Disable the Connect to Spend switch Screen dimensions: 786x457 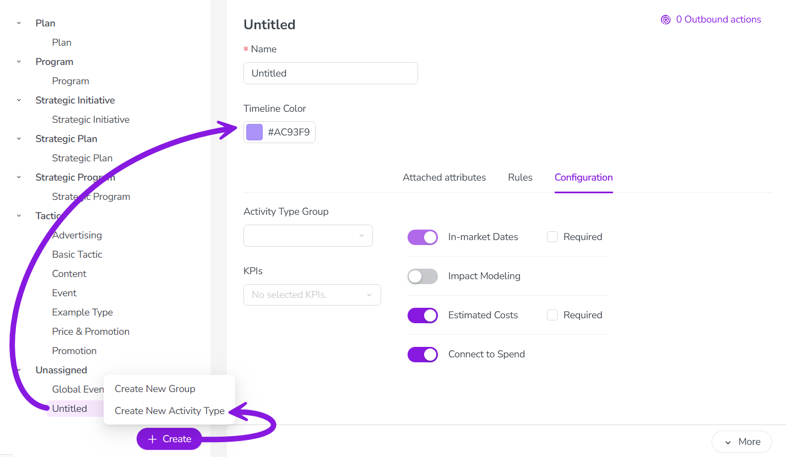(422, 355)
